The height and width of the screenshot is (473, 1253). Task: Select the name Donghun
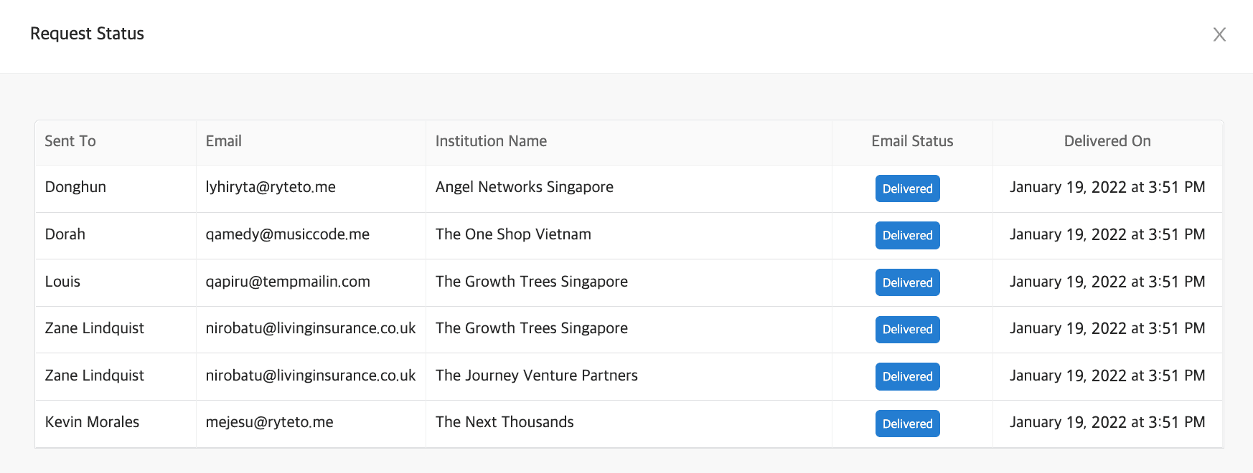(x=75, y=187)
